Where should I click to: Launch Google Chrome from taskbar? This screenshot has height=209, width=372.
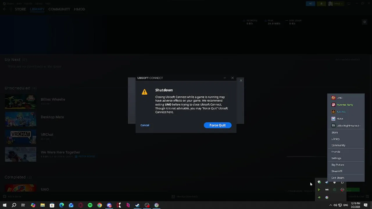(100, 205)
